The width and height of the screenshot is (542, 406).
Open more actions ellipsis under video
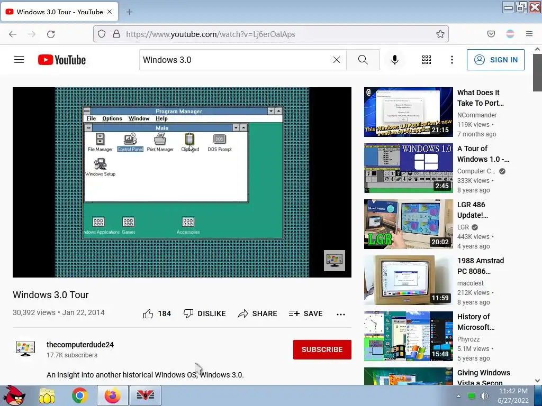pos(341,314)
